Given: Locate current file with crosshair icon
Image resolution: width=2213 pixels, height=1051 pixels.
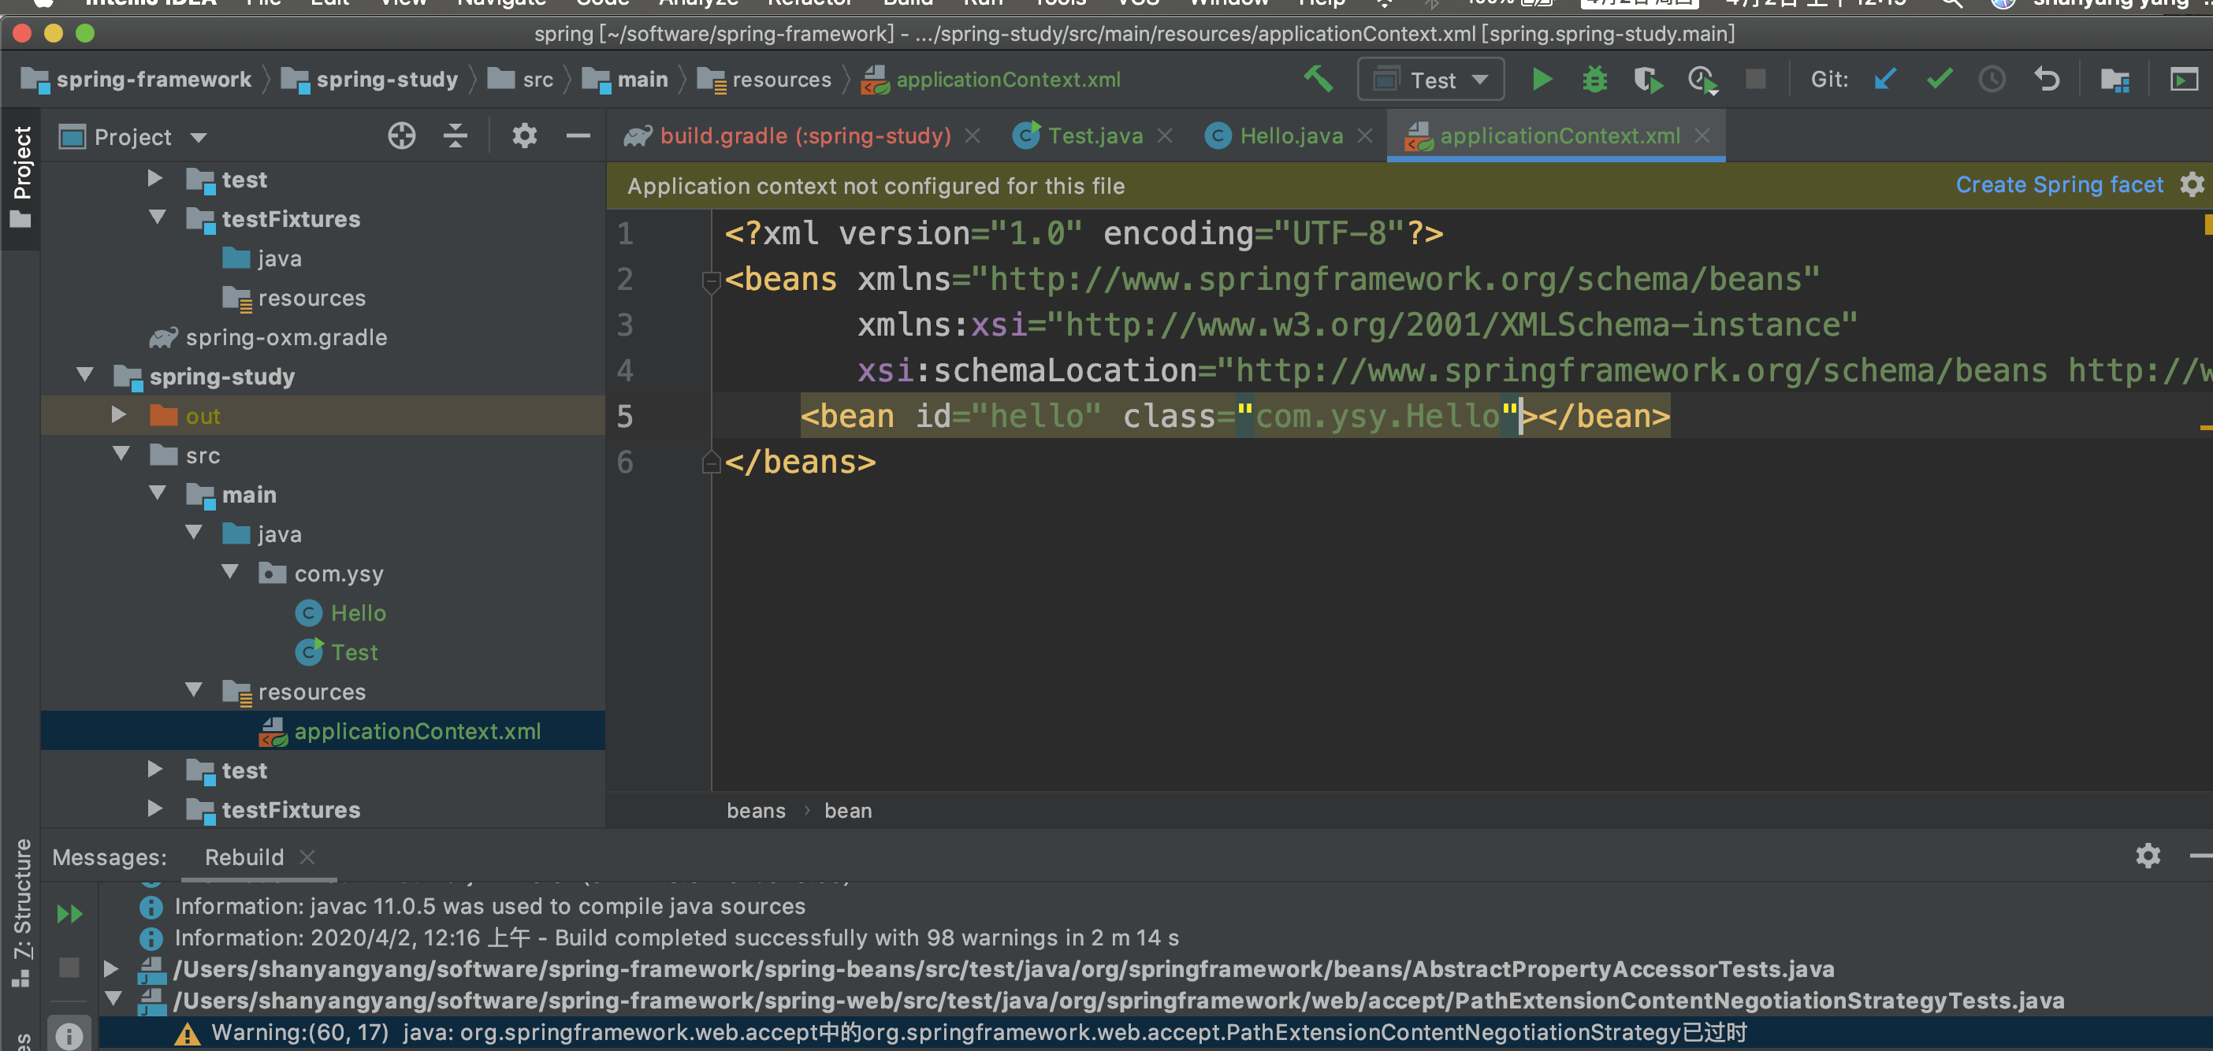Looking at the screenshot, I should pyautogui.click(x=401, y=136).
